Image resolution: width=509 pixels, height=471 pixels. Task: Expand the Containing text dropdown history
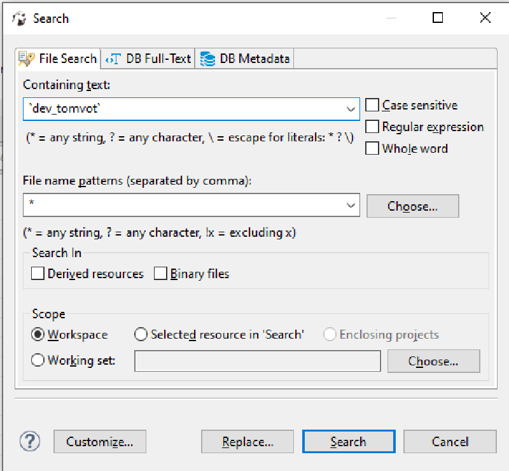(x=351, y=109)
